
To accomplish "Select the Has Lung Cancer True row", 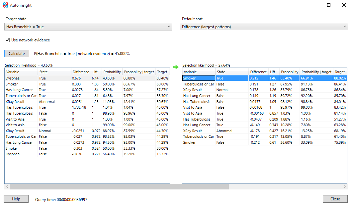I will click(x=33, y=90).
